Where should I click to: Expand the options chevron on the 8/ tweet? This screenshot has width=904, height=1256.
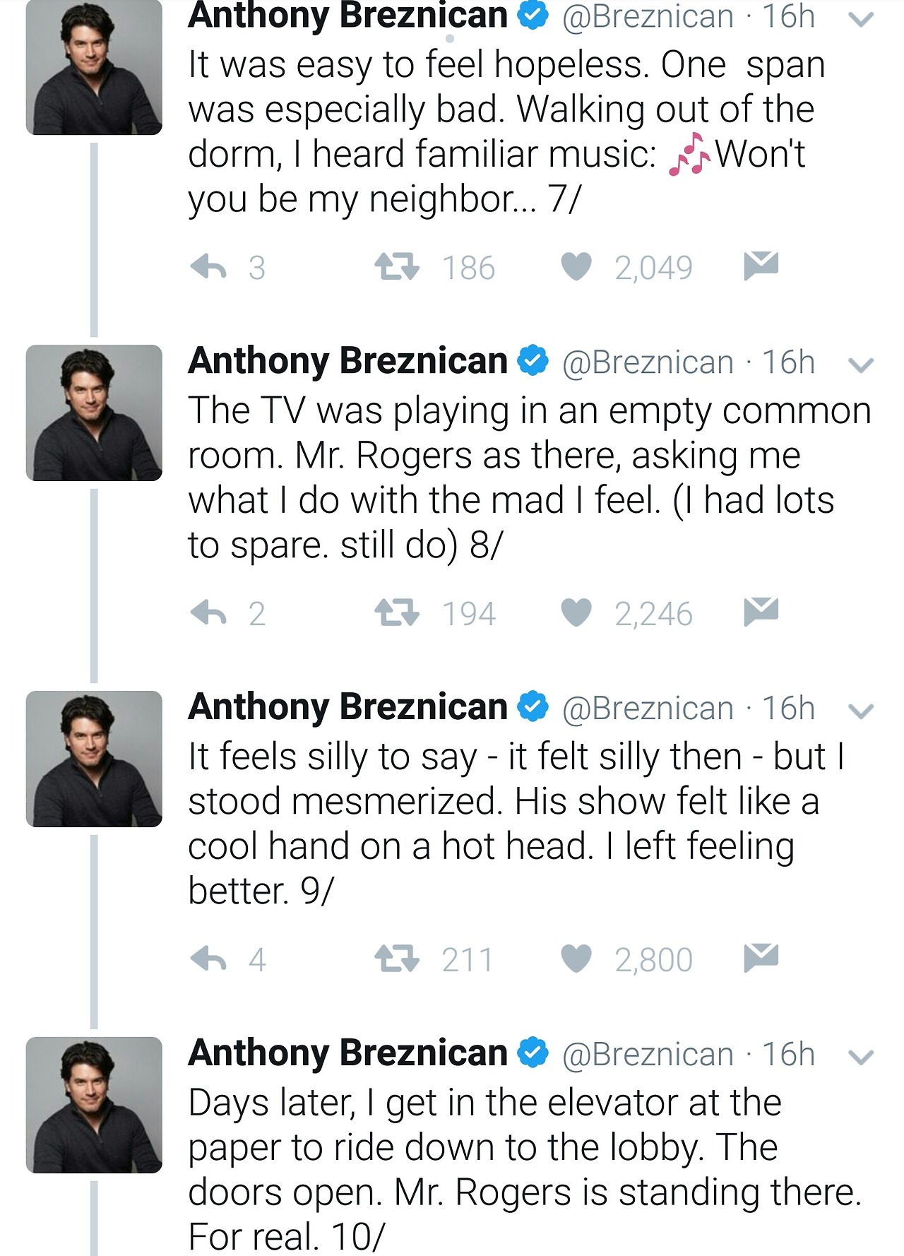click(x=861, y=365)
